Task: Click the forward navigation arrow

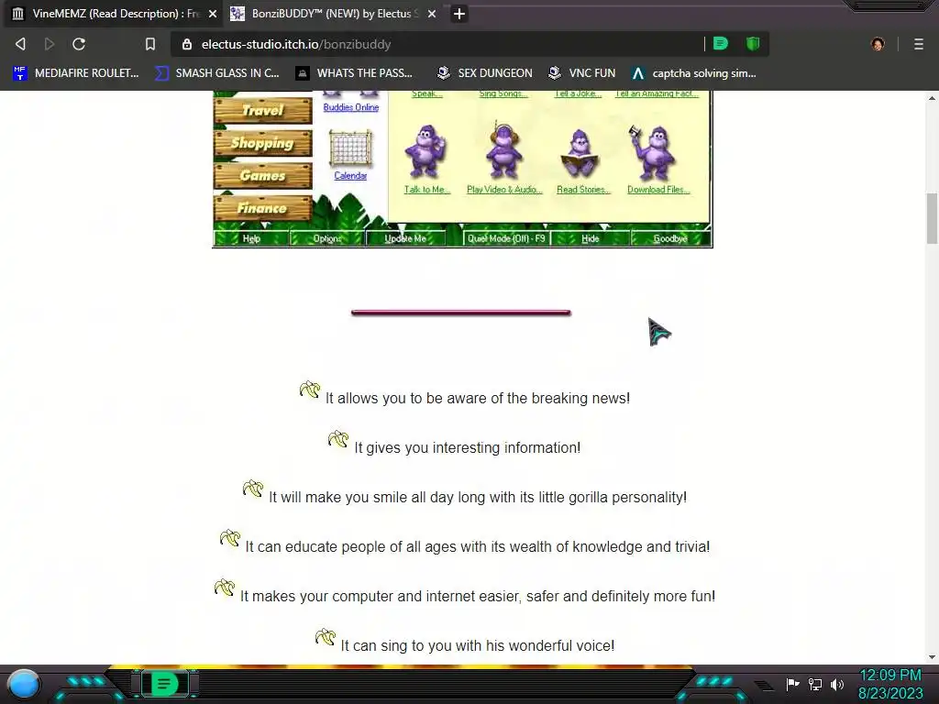Action: click(x=50, y=44)
